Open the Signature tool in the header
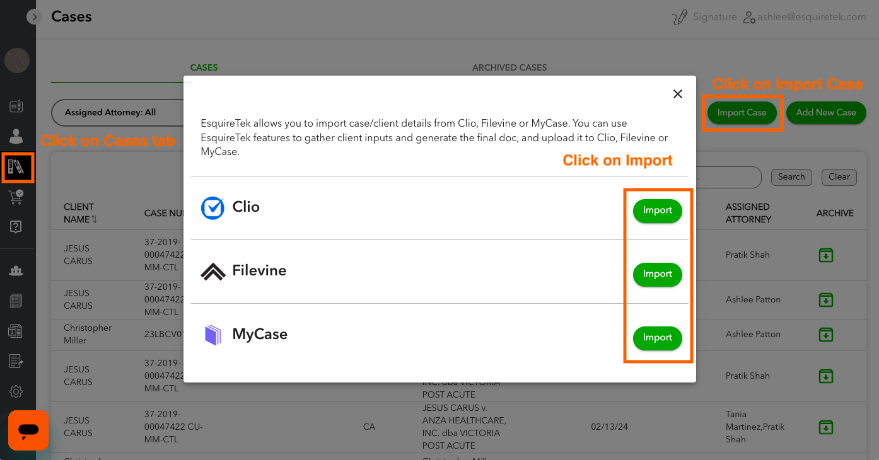Viewport: 879px width, 460px height. pos(705,16)
